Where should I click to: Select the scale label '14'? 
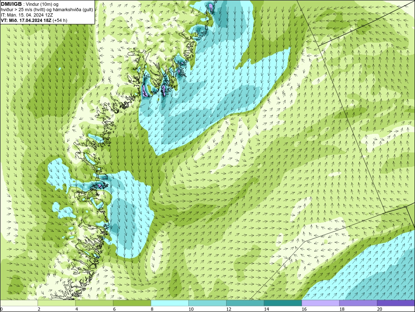click(266, 309)
